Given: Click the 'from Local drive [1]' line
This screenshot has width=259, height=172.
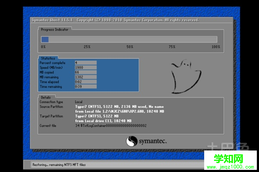Looking at the screenshot, I should pyautogui.click(x=103, y=121).
